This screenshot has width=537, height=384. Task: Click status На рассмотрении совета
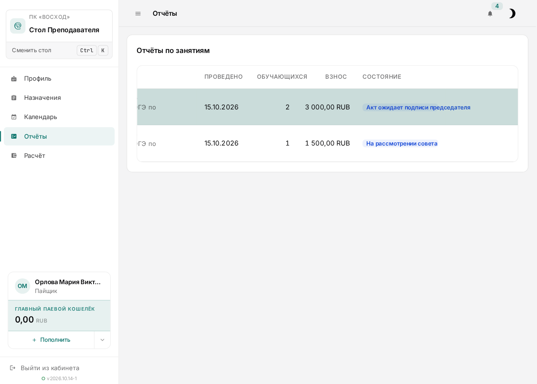click(400, 144)
